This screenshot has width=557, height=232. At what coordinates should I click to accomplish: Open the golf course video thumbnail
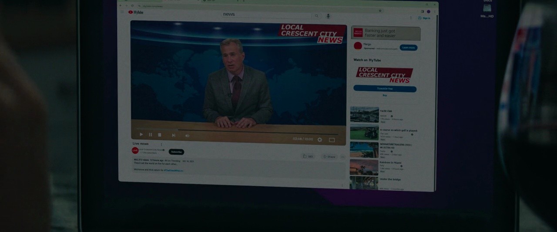364,133
